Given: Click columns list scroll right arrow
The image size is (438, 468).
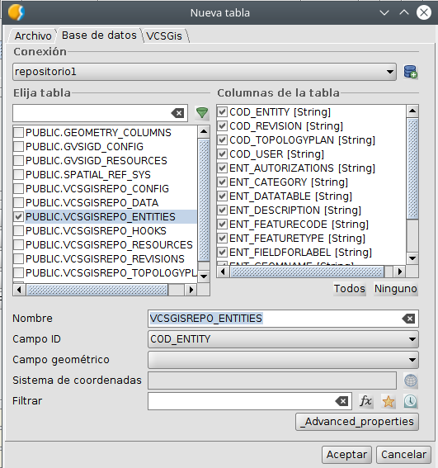Looking at the screenshot, I should click(x=400, y=272).
